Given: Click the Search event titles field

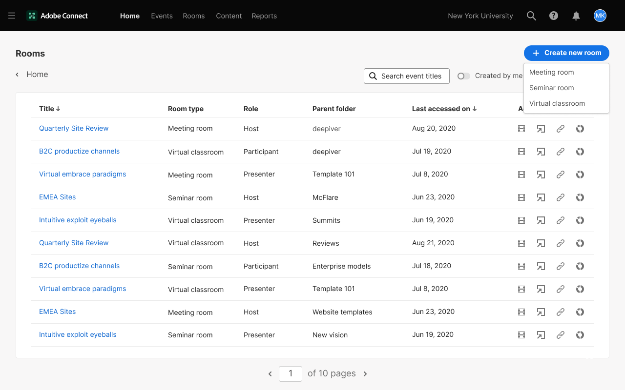Looking at the screenshot, I should pos(407,76).
